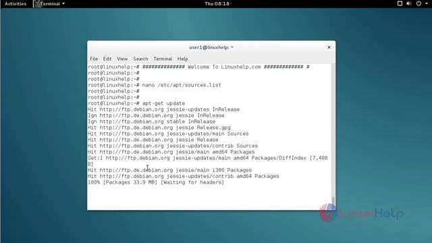
Task: Click the '100% [Packages 33.9 MB]' status line
Action: click(156, 182)
